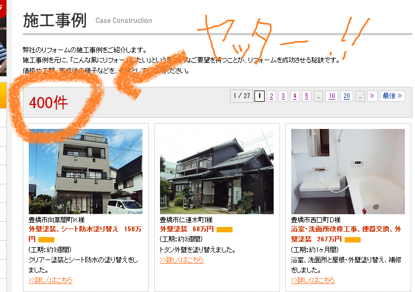The image size is (415, 292).
Task: Click 弊社のリフォームの施工事例 intro sentence
Action: pyautogui.click(x=85, y=50)
